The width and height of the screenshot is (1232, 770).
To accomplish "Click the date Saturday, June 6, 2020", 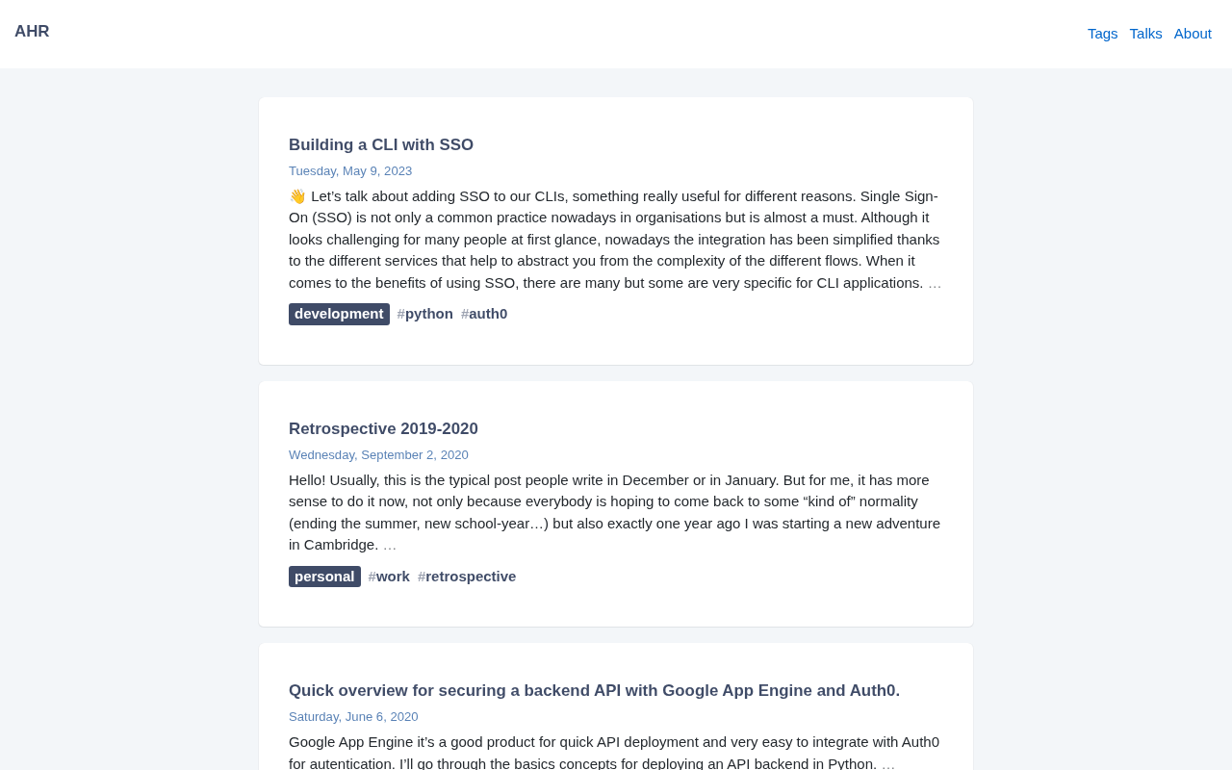I will coord(353,717).
